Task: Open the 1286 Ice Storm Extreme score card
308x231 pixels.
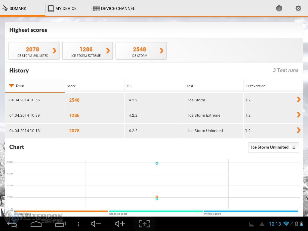Action: tap(87, 51)
